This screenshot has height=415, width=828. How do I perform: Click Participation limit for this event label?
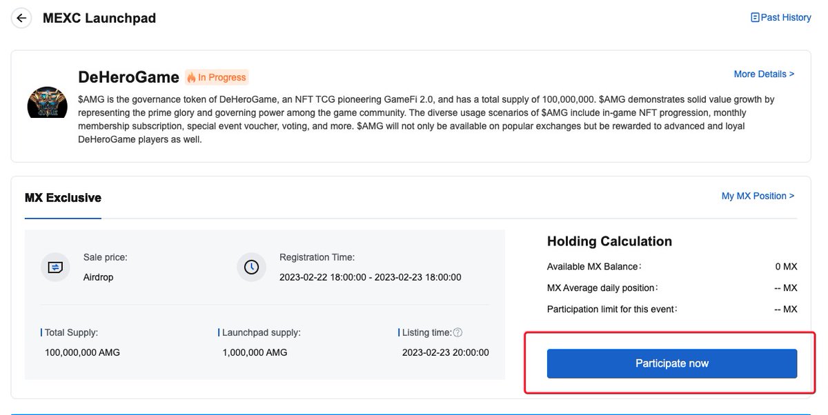coord(612,309)
